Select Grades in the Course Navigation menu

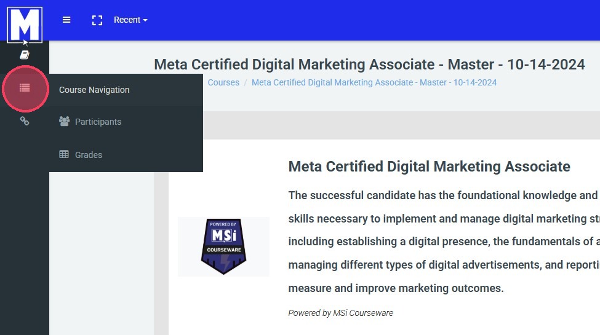[x=89, y=155]
